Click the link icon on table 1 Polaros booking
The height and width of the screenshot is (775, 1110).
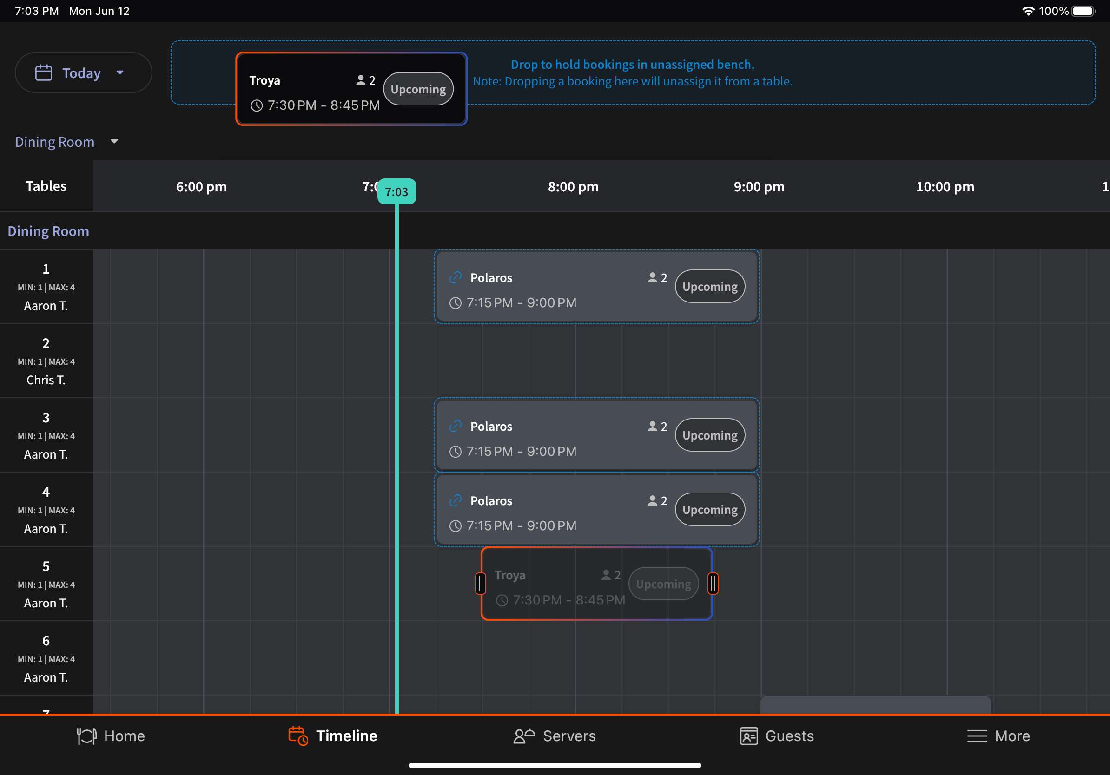(455, 278)
